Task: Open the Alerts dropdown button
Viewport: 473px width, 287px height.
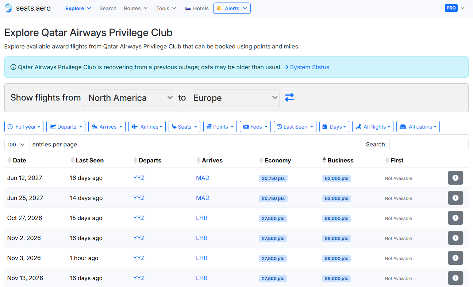Action: (232, 8)
